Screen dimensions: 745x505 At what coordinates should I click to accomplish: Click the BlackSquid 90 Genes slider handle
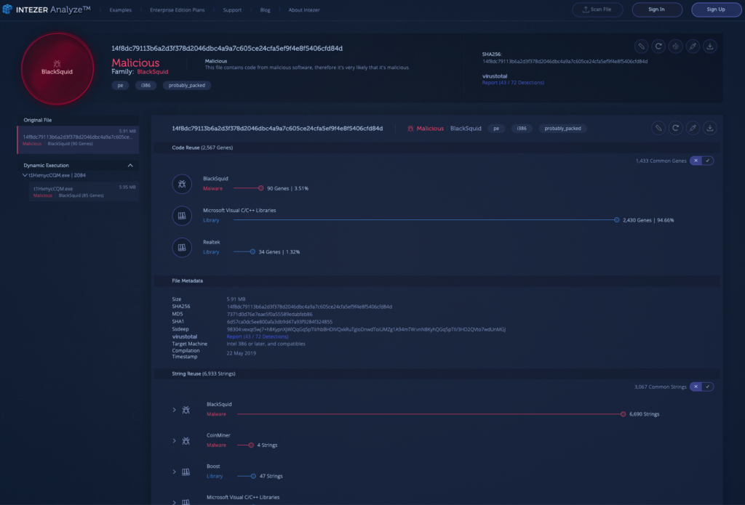[262, 188]
